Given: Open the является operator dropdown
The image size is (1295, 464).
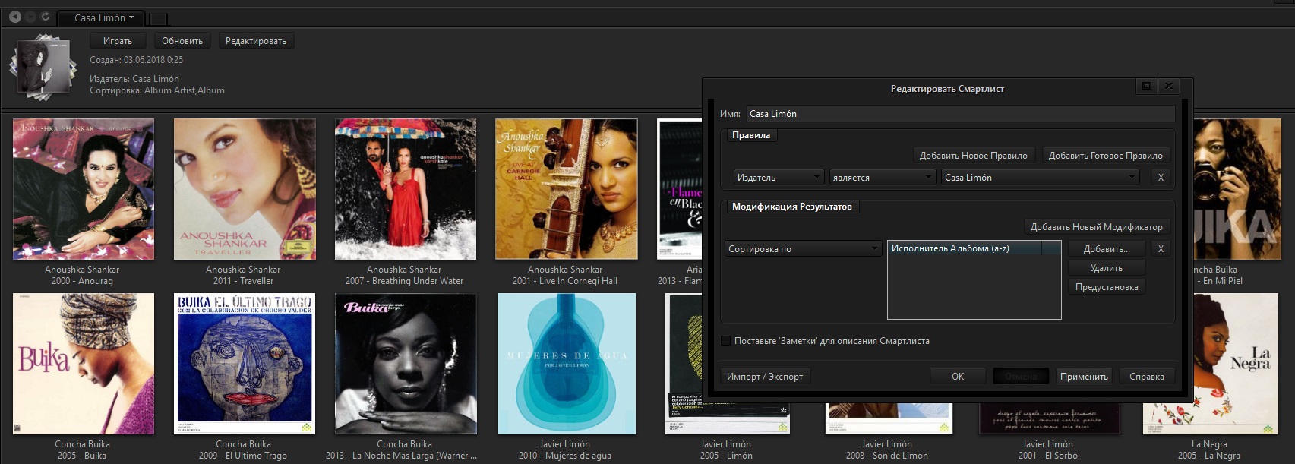Looking at the screenshot, I should pyautogui.click(x=882, y=178).
